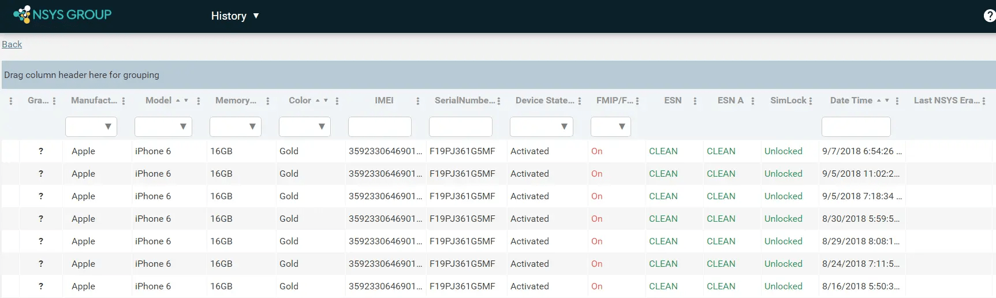Sort by the Color column header
This screenshot has height=298, width=996.
pos(300,100)
